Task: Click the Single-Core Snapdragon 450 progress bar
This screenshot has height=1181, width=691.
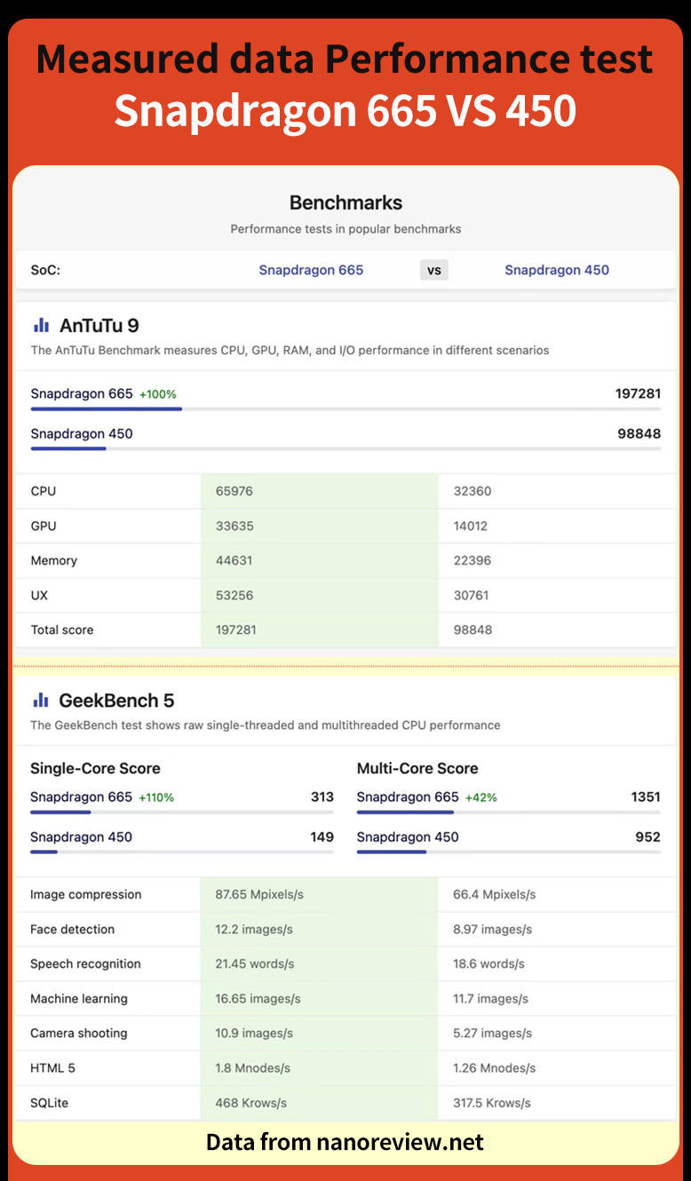Action: [182, 852]
